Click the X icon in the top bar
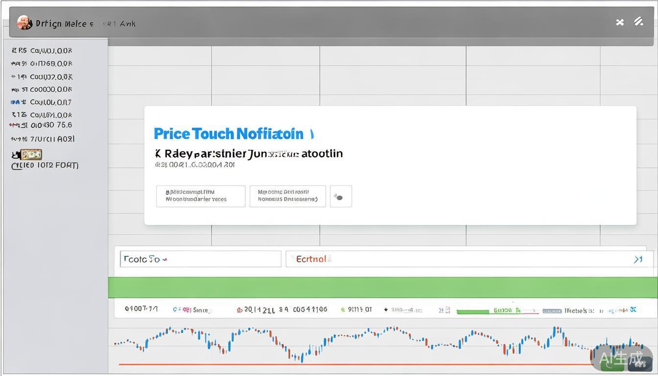658x376 pixels. 620,22
